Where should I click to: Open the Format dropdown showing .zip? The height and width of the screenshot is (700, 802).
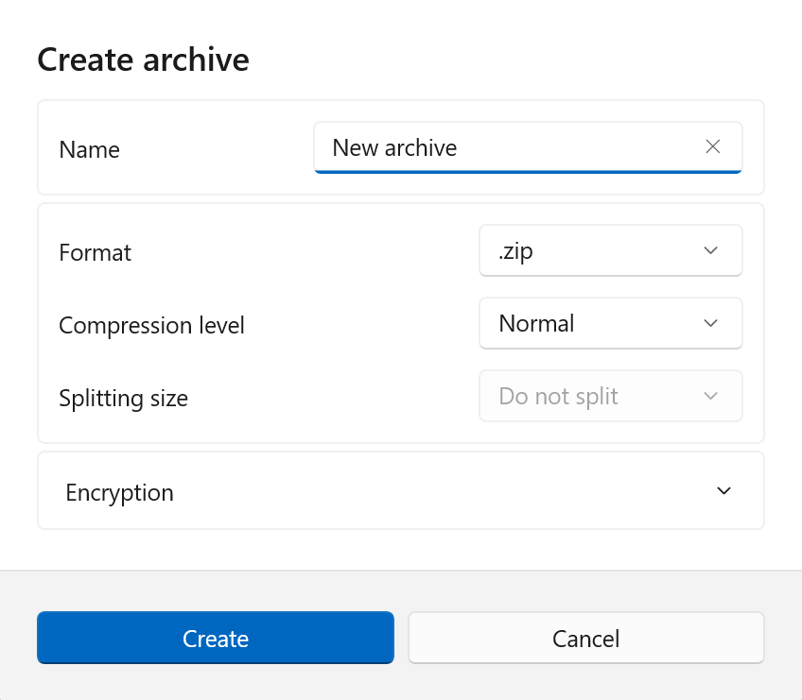pos(610,250)
